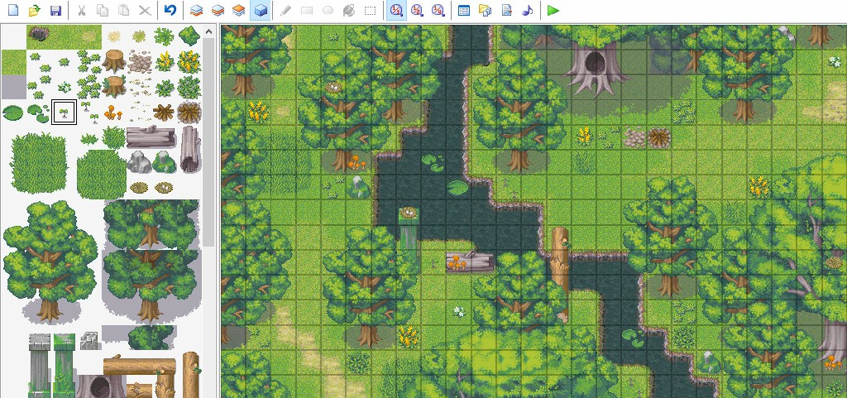The image size is (847, 398).
Task: Set map zoom to 1:2 scale
Action: coord(417,10)
